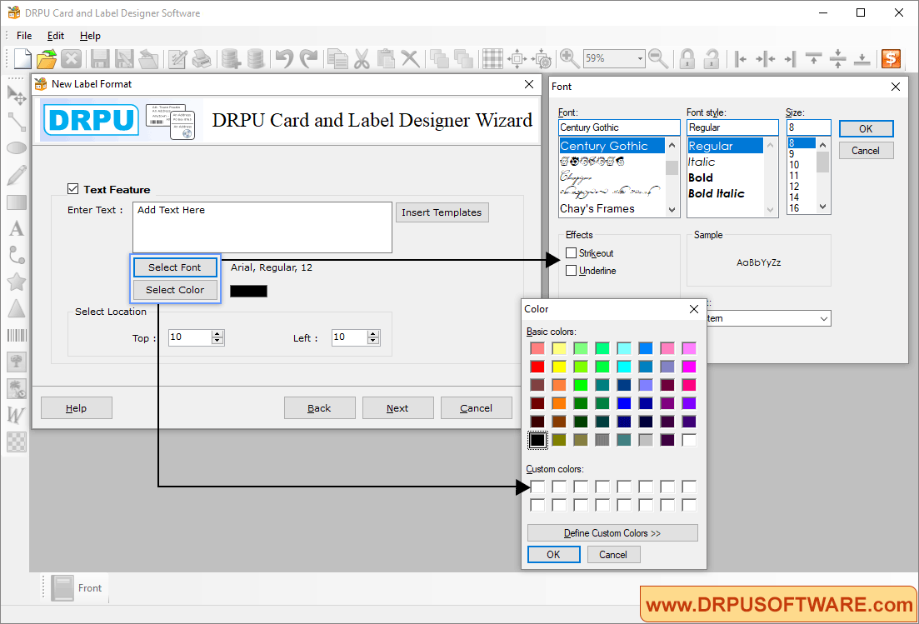Click the Font name text field
The image size is (919, 624).
pyautogui.click(x=619, y=127)
